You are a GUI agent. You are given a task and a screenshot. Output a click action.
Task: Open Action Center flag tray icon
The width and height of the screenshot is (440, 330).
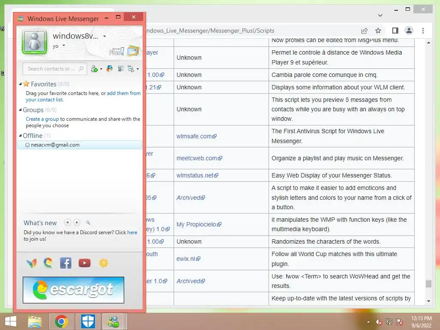[x=400, y=322]
